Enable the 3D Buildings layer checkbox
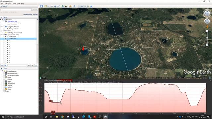 coord(4,83)
